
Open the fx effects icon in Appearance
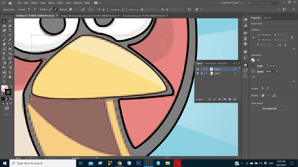254,77
